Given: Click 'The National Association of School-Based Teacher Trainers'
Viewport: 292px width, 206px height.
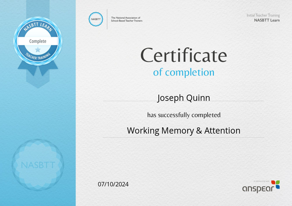Looking at the screenshot, I should coord(127,19).
